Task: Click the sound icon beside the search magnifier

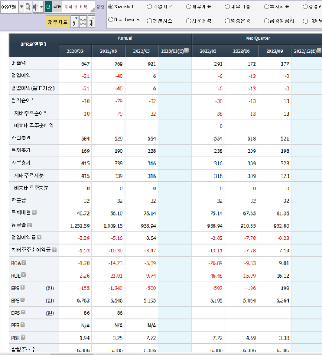Action: pos(35,7)
